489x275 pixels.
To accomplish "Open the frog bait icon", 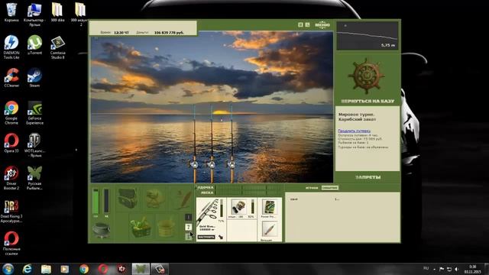I will tap(155, 199).
